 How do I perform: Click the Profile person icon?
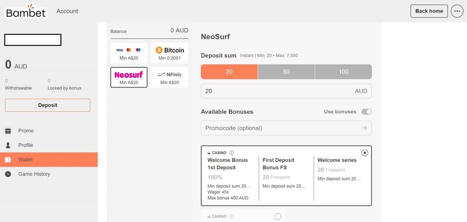8,145
